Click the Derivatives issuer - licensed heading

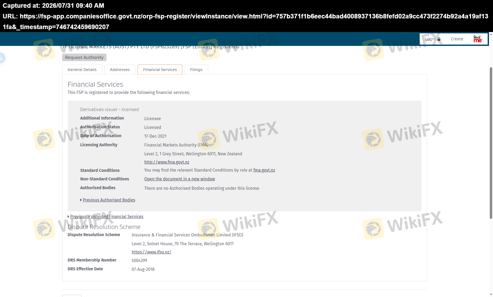pyautogui.click(x=109, y=109)
